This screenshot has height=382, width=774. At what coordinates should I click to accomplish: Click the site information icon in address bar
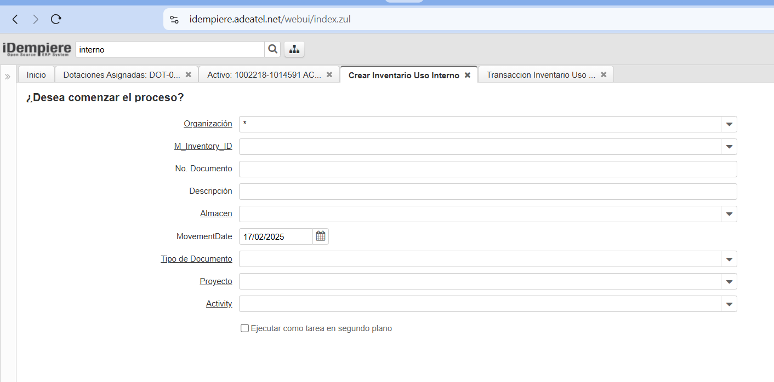pyautogui.click(x=174, y=19)
